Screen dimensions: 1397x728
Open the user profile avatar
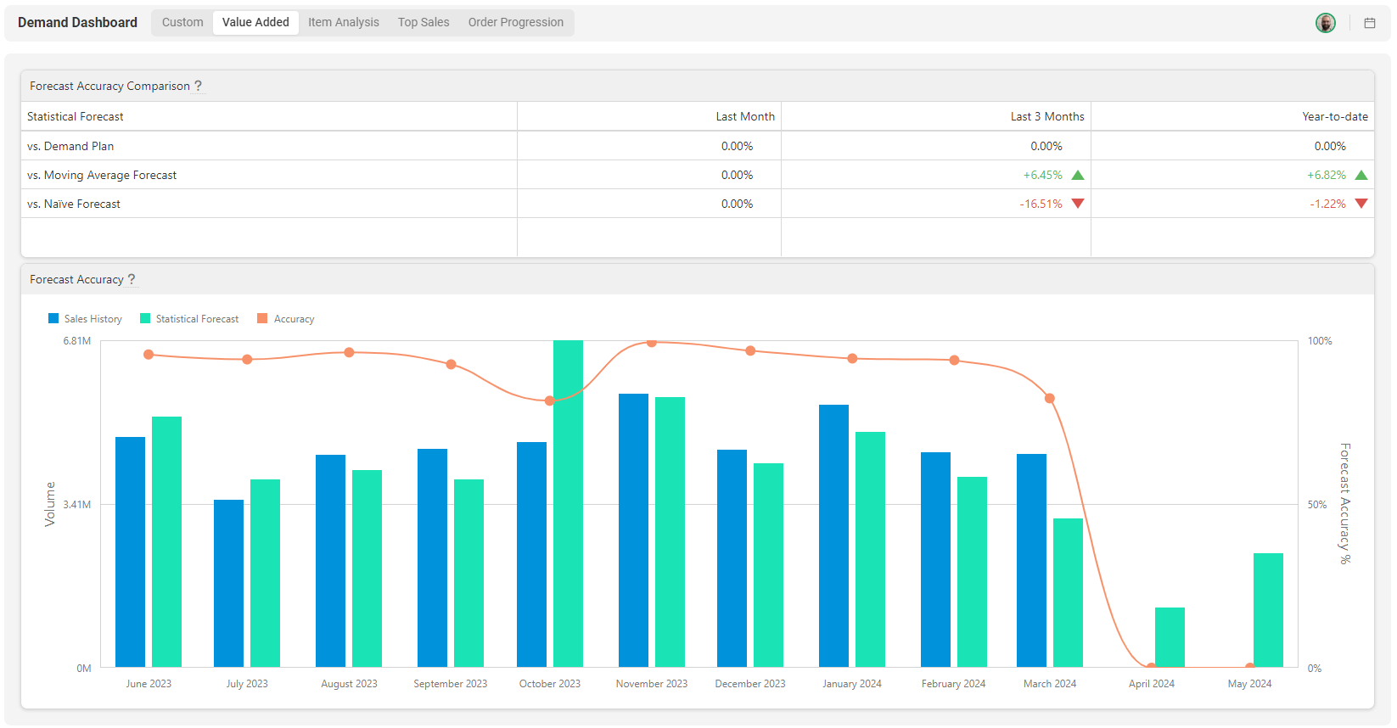click(x=1325, y=23)
